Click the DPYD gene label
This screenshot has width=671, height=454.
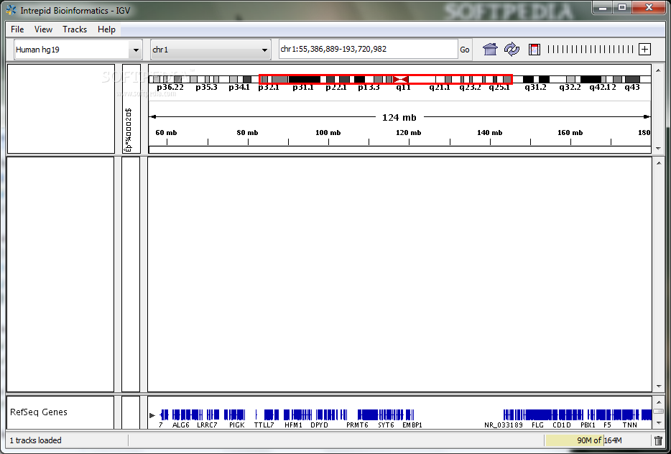319,425
